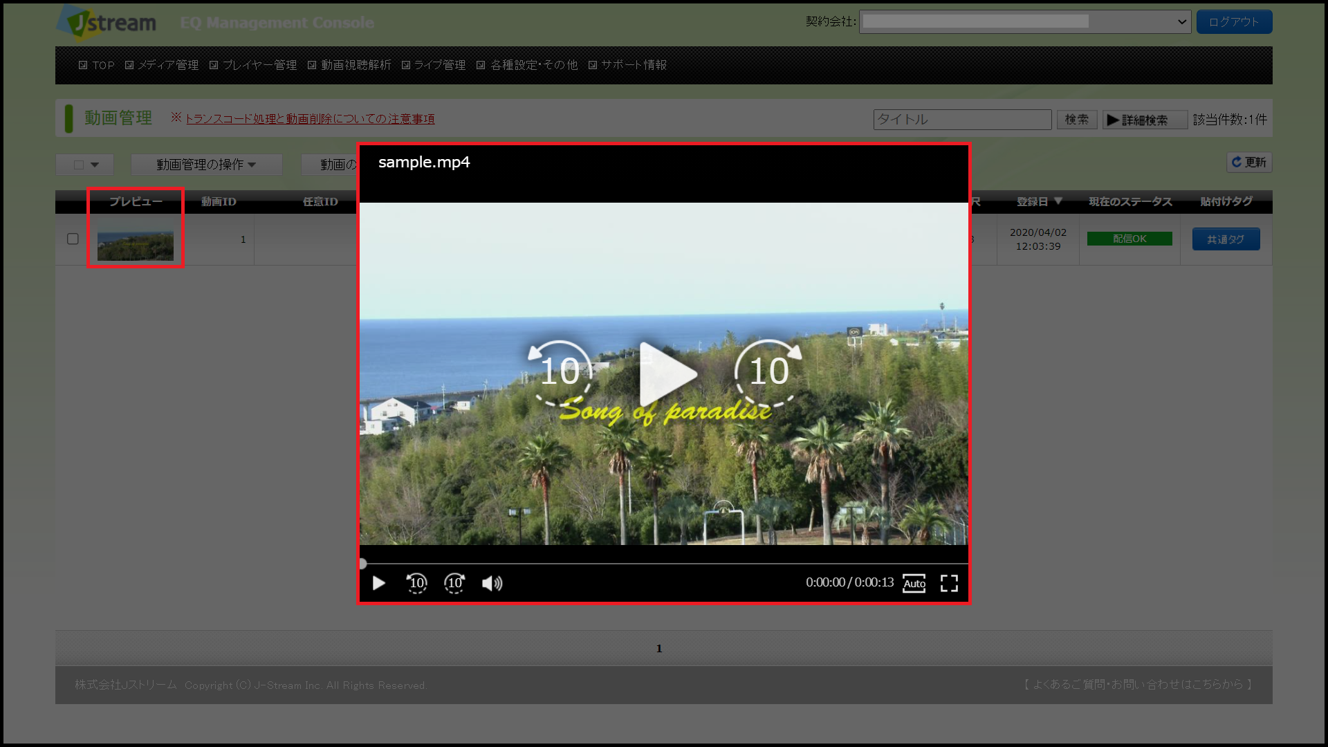Rewind 10 seconds from the control bar
The image size is (1328, 747).
pos(416,583)
